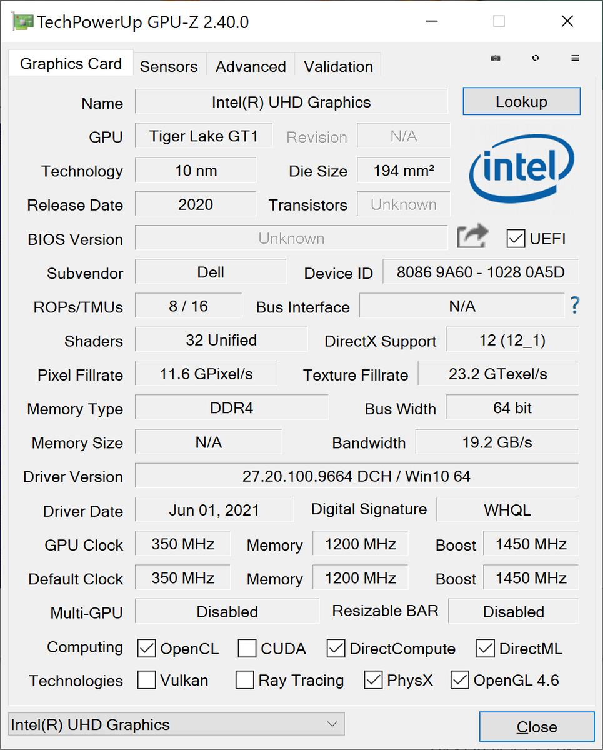
Task: Enable the Ray Tracing checkbox
Action: [245, 680]
